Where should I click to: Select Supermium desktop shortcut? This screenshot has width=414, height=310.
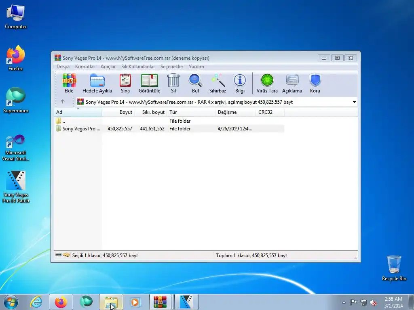[16, 100]
